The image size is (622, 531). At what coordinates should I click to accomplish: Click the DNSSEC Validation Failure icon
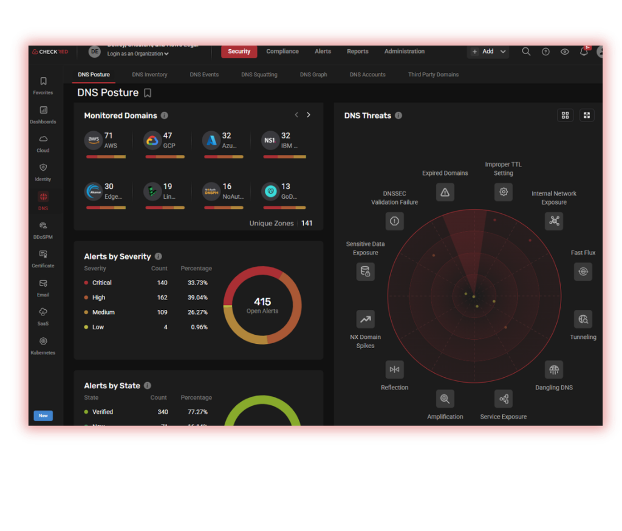pyautogui.click(x=395, y=221)
